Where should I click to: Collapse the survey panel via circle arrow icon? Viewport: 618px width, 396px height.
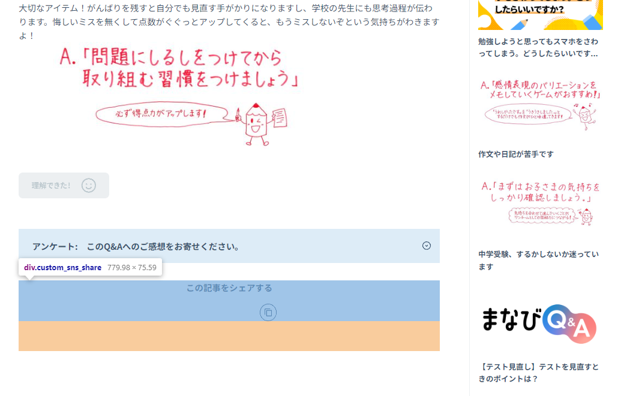(x=427, y=246)
